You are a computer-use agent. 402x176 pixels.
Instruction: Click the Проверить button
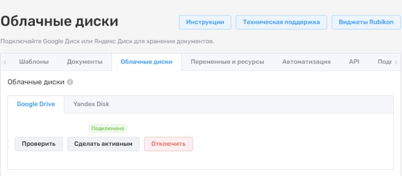pyautogui.click(x=39, y=144)
